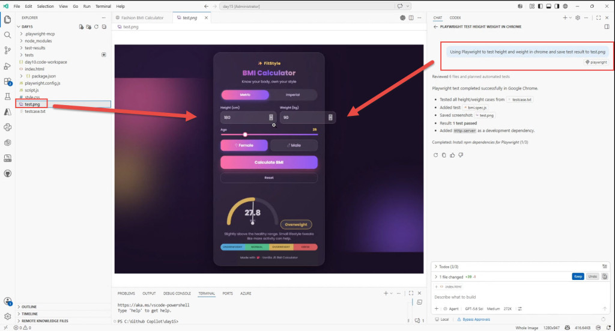Copy the chat response
Viewport: 615px width, 331px height.
tap(444, 155)
